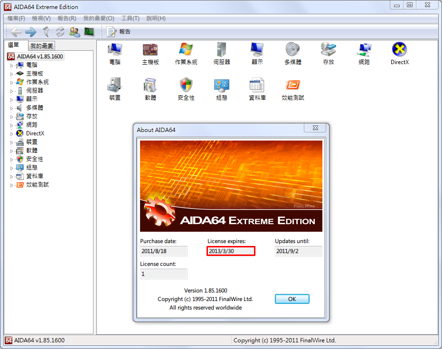Click the License expires field 2013/3/30
Image resolution: width=442 pixels, height=349 pixels.
231,251
